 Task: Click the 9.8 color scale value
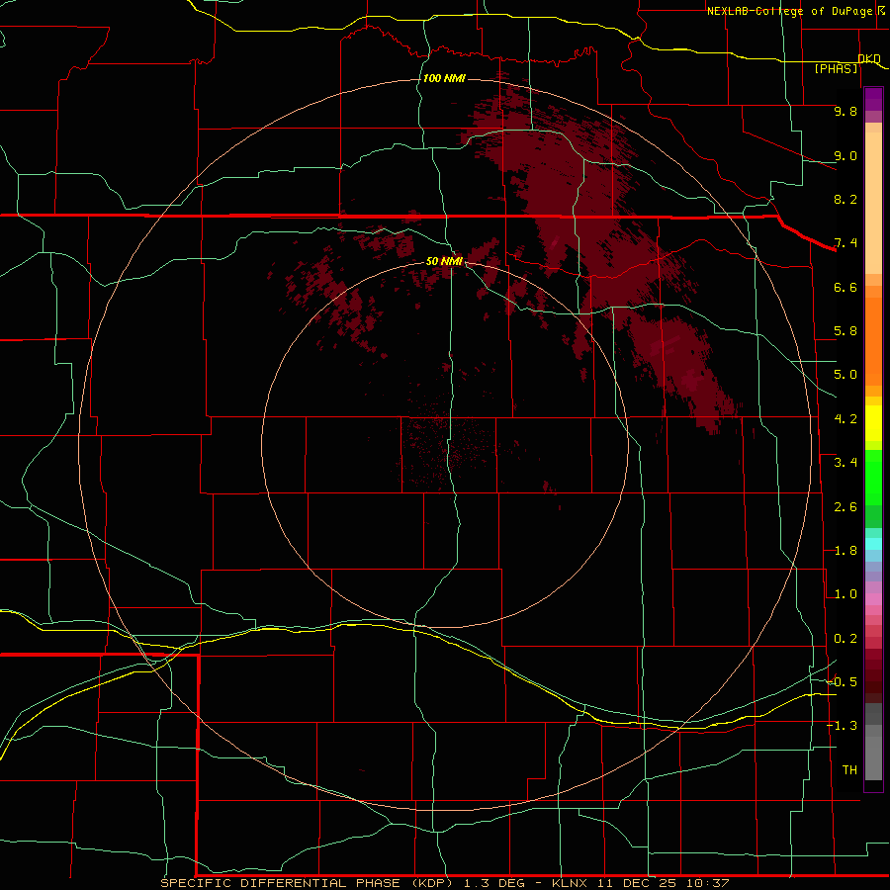pos(845,111)
